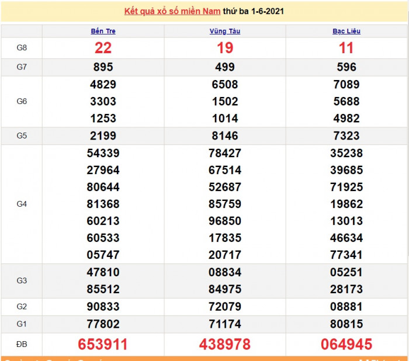Image resolution: width=409 pixels, height=361 pixels.
Task: Select Vũng Tàu special prize 438978
Action: tap(225, 344)
